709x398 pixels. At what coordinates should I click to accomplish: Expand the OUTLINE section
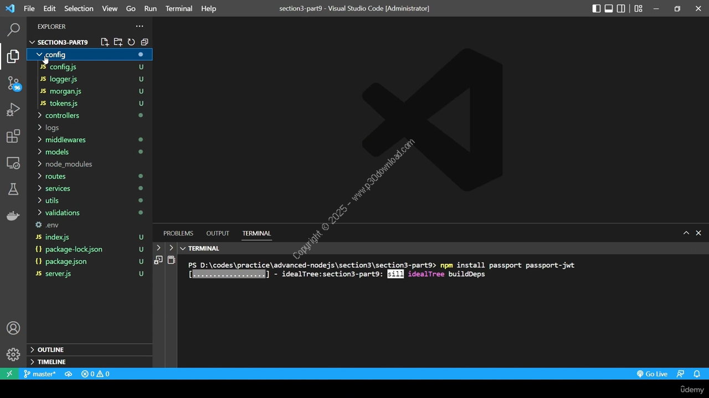point(89,349)
